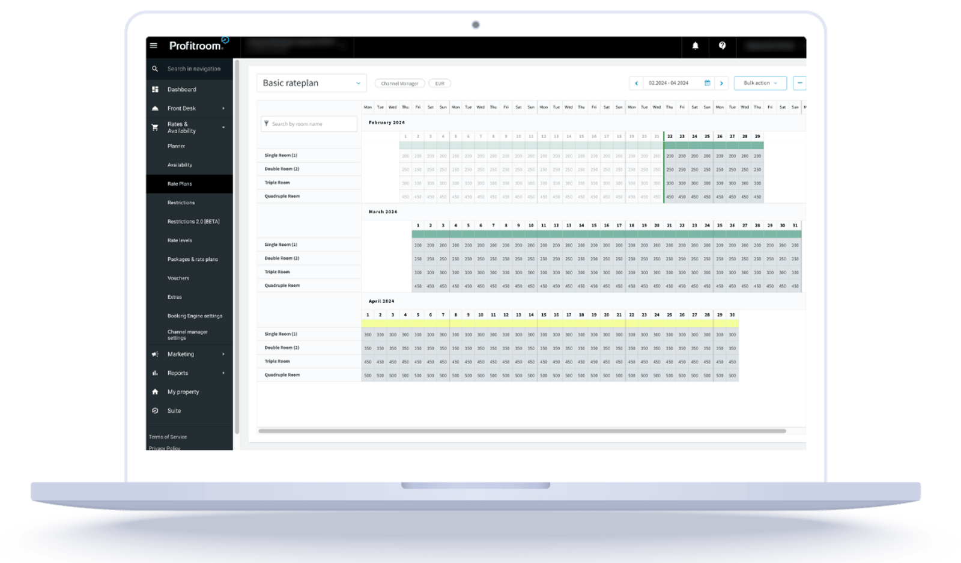The width and height of the screenshot is (961, 563).
Task: Click the Reports bar chart icon
Action: click(x=155, y=373)
